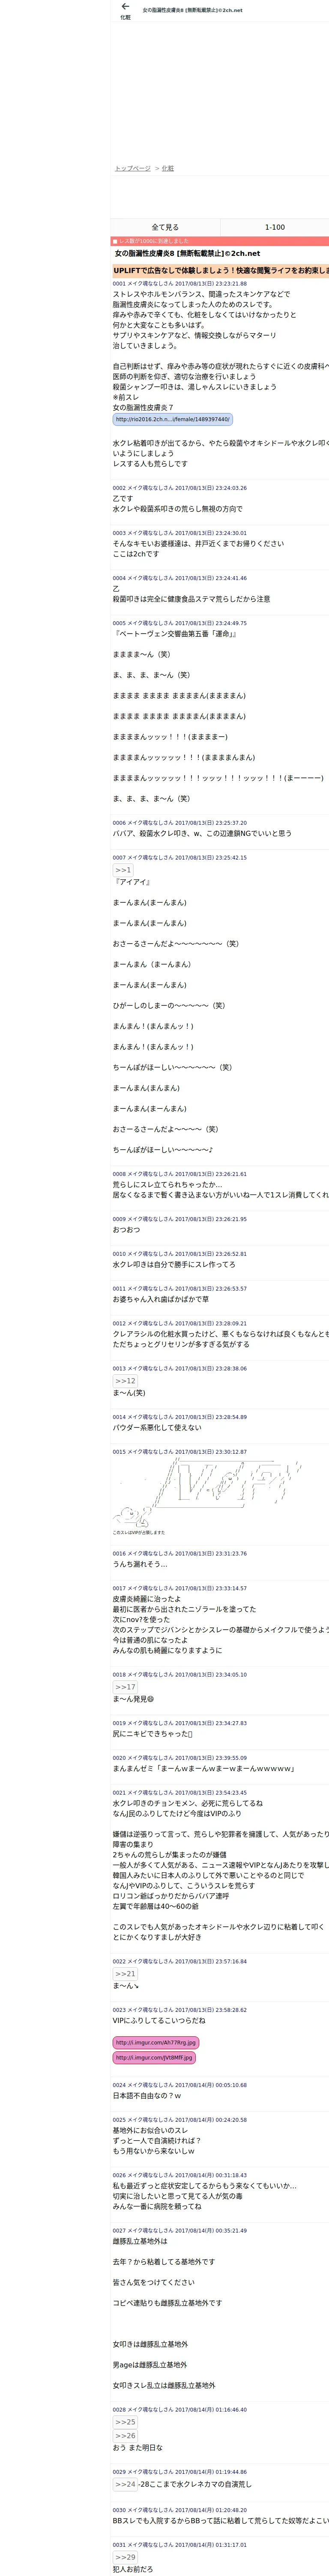The image size is (329, 2576).
Task: Click the >>17 reply anchor in post 0018
Action: pyautogui.click(x=125, y=1687)
